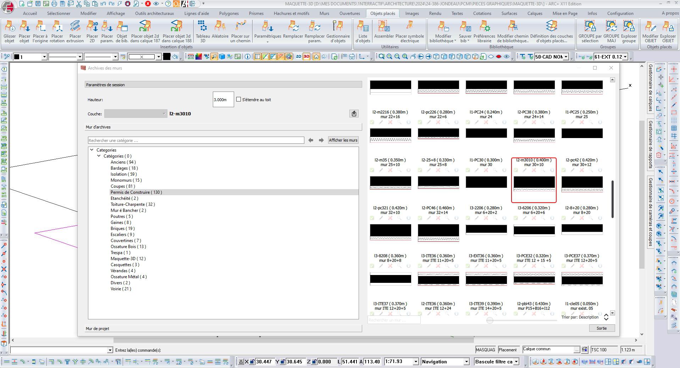
Task: Click the export icon beside l2-m3010
Action: (354, 114)
